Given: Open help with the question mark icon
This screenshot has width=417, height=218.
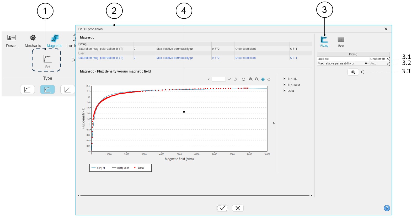Looking at the screenshot, I should (x=387, y=208).
